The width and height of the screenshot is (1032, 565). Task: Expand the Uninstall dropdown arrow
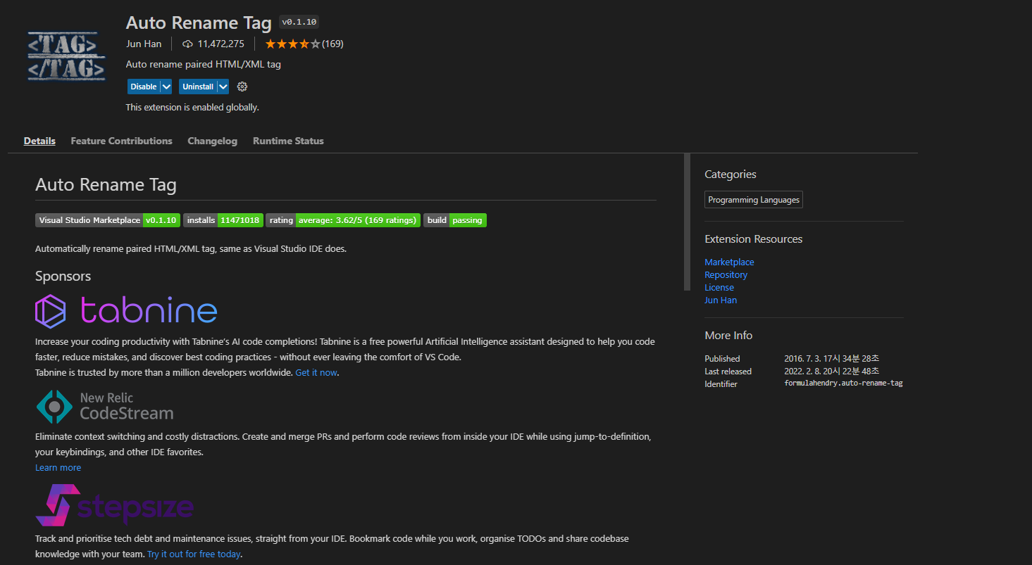pyautogui.click(x=223, y=87)
